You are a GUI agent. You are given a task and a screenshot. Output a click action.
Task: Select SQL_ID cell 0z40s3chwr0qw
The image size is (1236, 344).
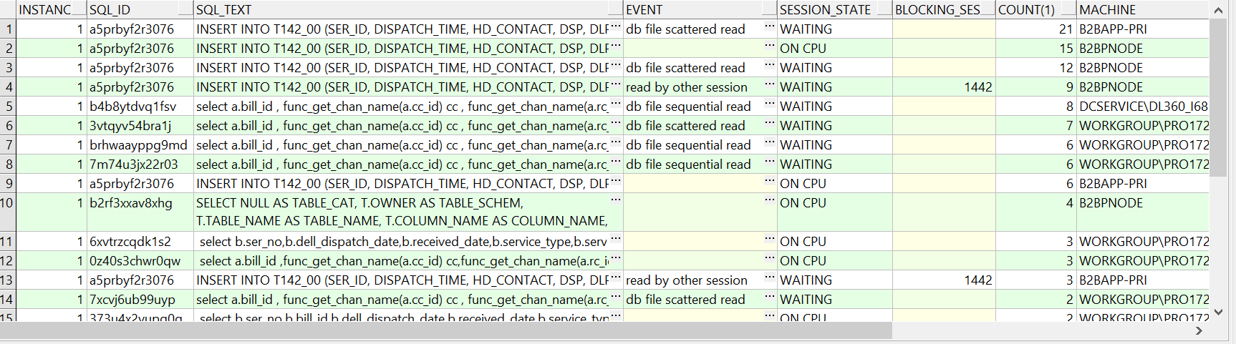(x=140, y=261)
